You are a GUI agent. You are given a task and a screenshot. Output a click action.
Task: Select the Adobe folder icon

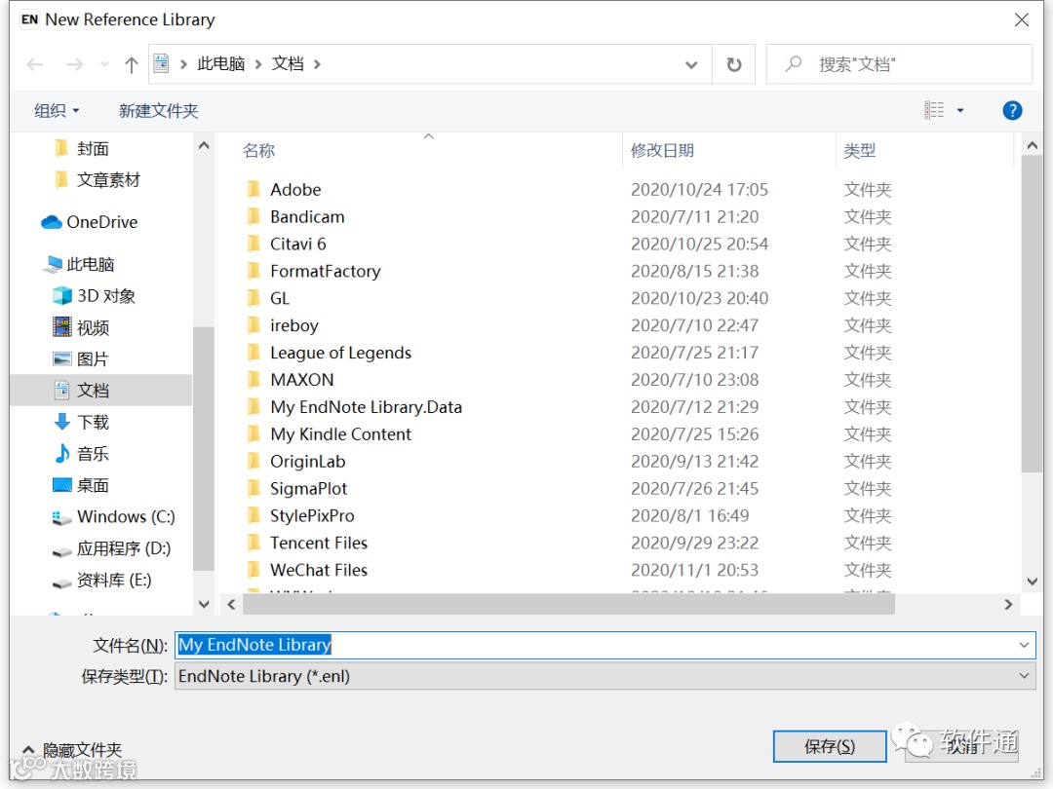pyautogui.click(x=253, y=189)
